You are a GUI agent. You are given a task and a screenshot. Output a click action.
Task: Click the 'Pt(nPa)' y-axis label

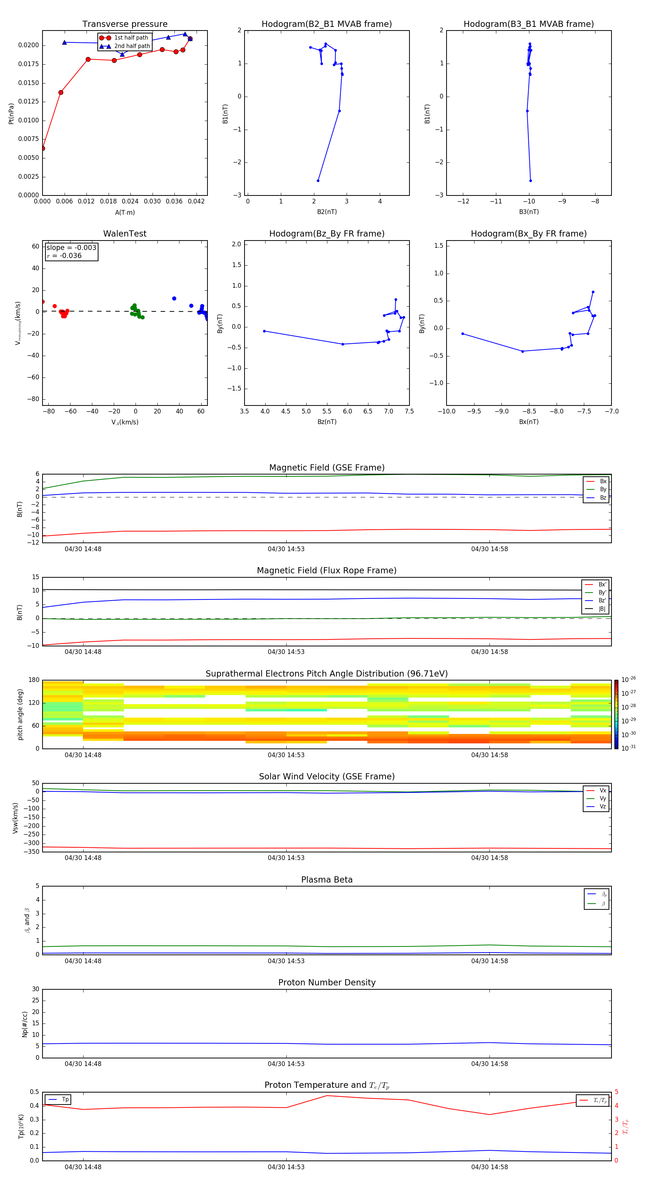point(11,114)
